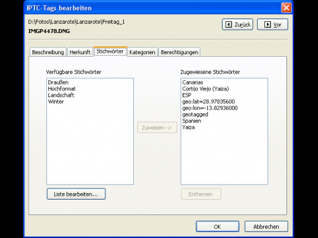Select assigned keyword ESP
Image resolution: width=318 pixels, height=238 pixels.
pos(187,95)
